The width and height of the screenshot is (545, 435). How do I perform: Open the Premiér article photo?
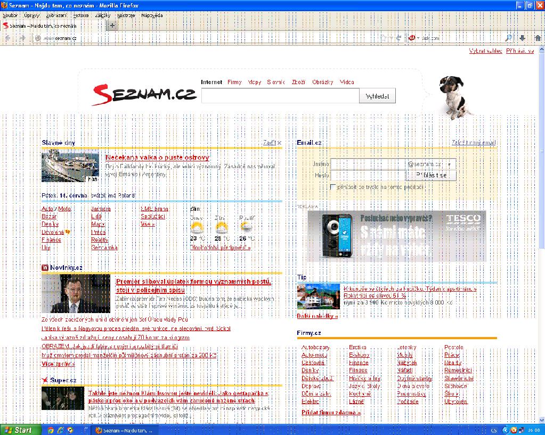(x=76, y=293)
